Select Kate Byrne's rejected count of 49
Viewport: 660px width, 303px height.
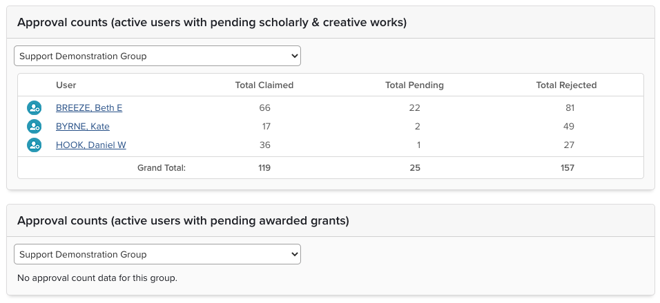pos(568,127)
